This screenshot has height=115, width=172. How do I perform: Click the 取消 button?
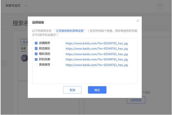tap(72, 90)
